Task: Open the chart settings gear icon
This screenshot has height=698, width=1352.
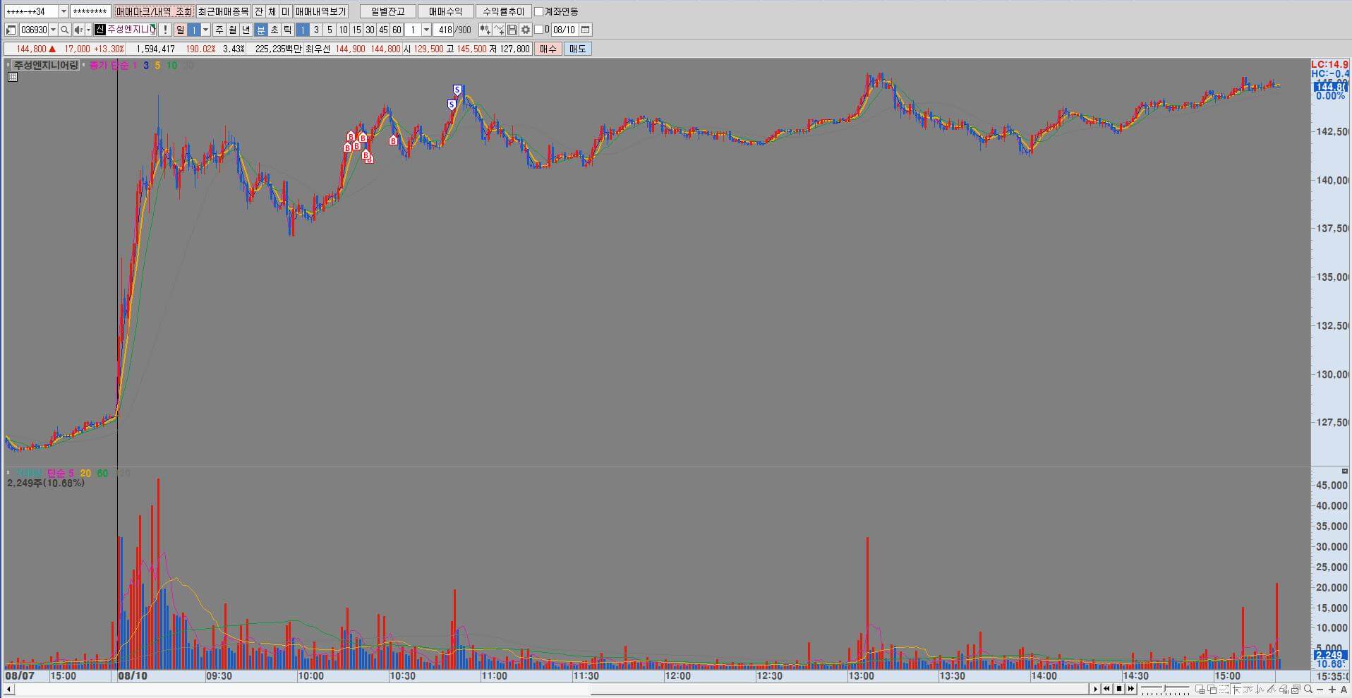Action: pos(526,30)
